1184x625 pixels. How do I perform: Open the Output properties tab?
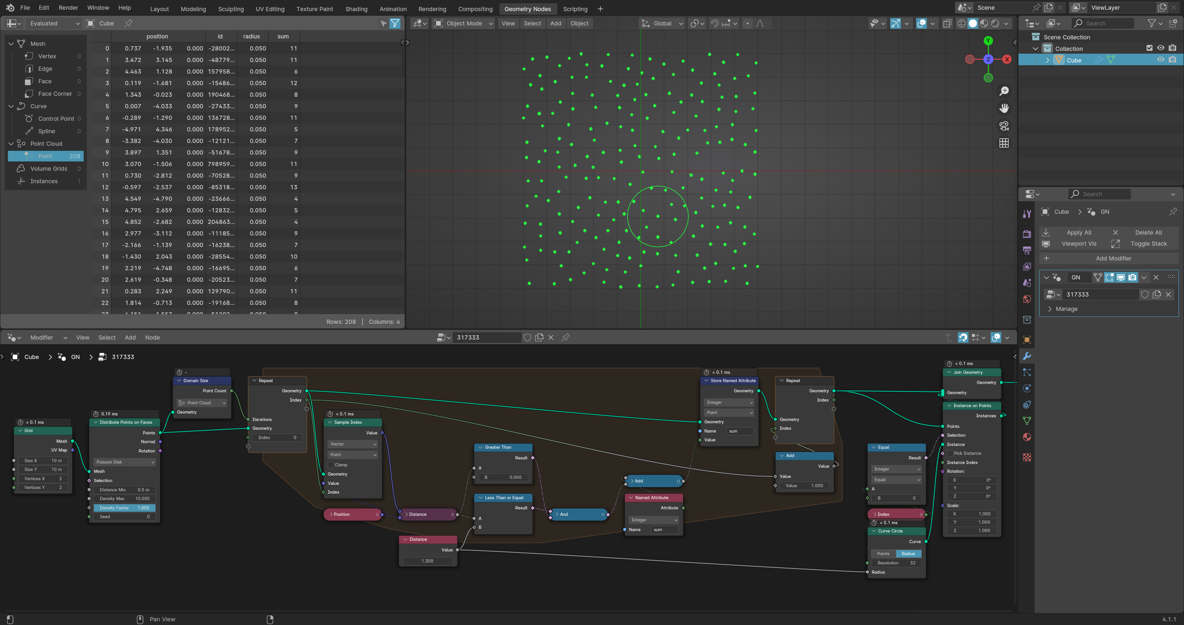point(1027,250)
